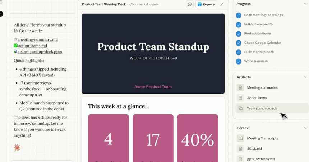The width and height of the screenshot is (309, 162).
Task: Click the black plus icon at left edge
Action: pos(1,14)
